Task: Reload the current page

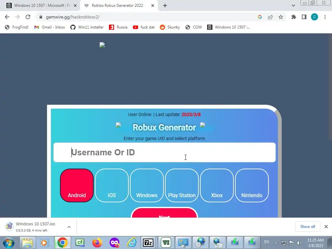Action: pyautogui.click(x=28, y=17)
